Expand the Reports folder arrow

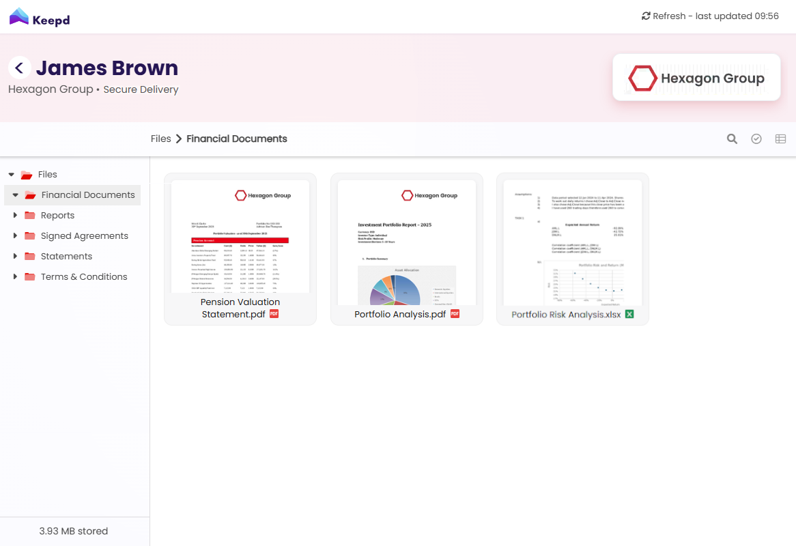coord(15,216)
